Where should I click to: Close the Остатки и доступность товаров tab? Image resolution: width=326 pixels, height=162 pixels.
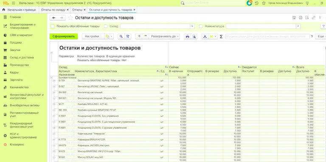tap(134, 10)
